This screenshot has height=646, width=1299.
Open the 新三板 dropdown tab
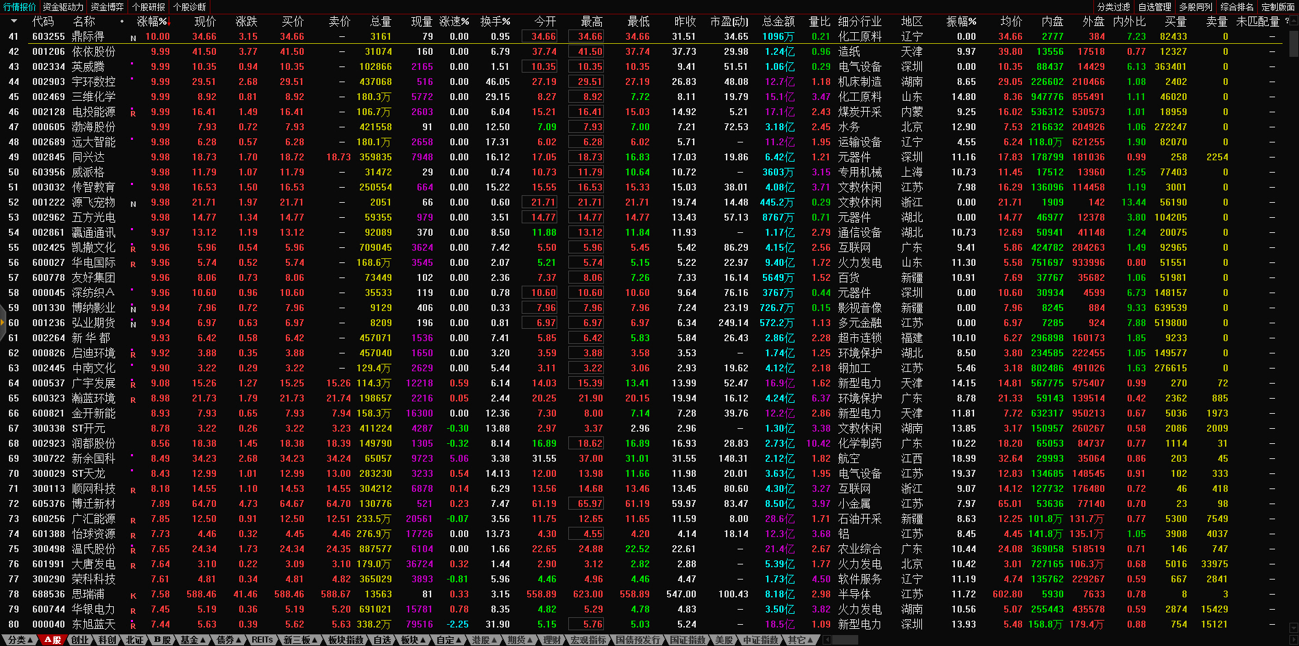coord(300,640)
